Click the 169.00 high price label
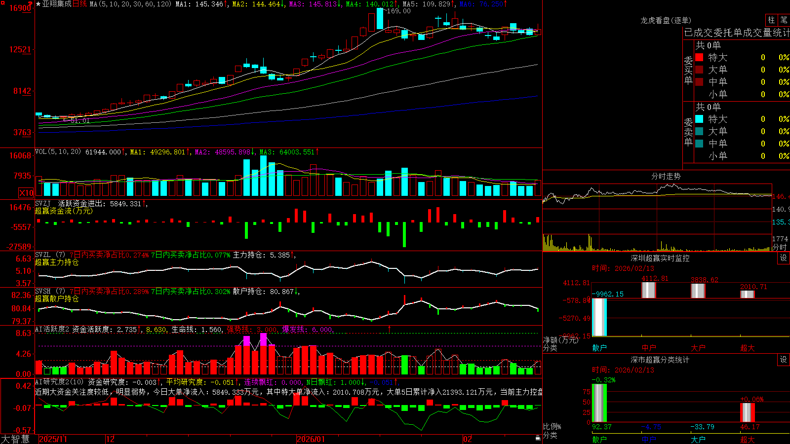The width and height of the screenshot is (790, 444). click(398, 11)
